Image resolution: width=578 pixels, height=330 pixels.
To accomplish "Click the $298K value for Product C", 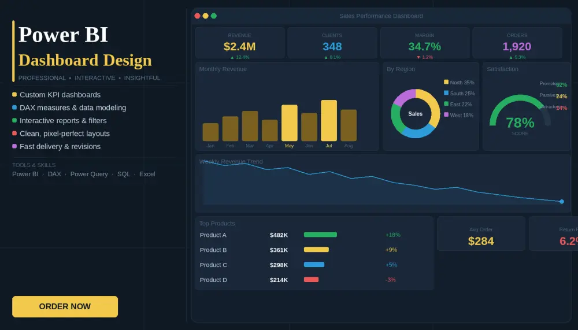I will pyautogui.click(x=279, y=265).
